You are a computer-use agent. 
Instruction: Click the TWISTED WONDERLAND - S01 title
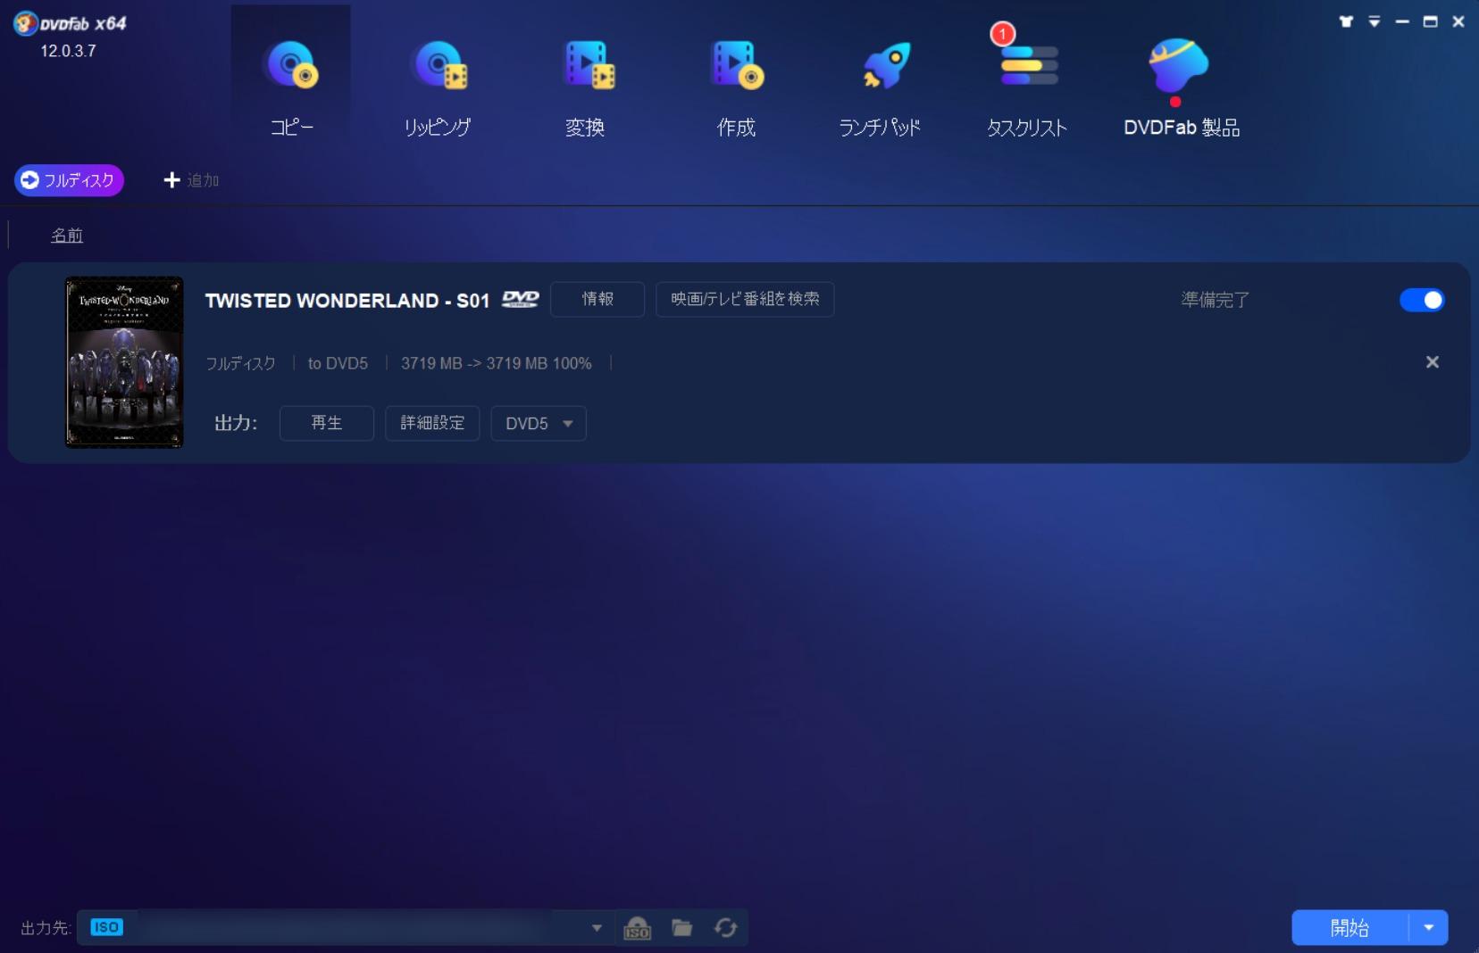(347, 301)
